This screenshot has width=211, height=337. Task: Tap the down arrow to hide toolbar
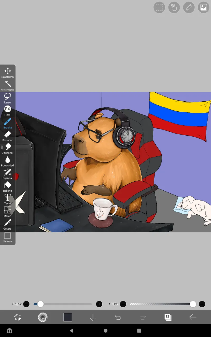coord(93,317)
